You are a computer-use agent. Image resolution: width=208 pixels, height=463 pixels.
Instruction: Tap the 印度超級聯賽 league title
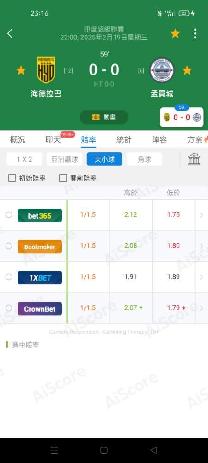(x=104, y=30)
